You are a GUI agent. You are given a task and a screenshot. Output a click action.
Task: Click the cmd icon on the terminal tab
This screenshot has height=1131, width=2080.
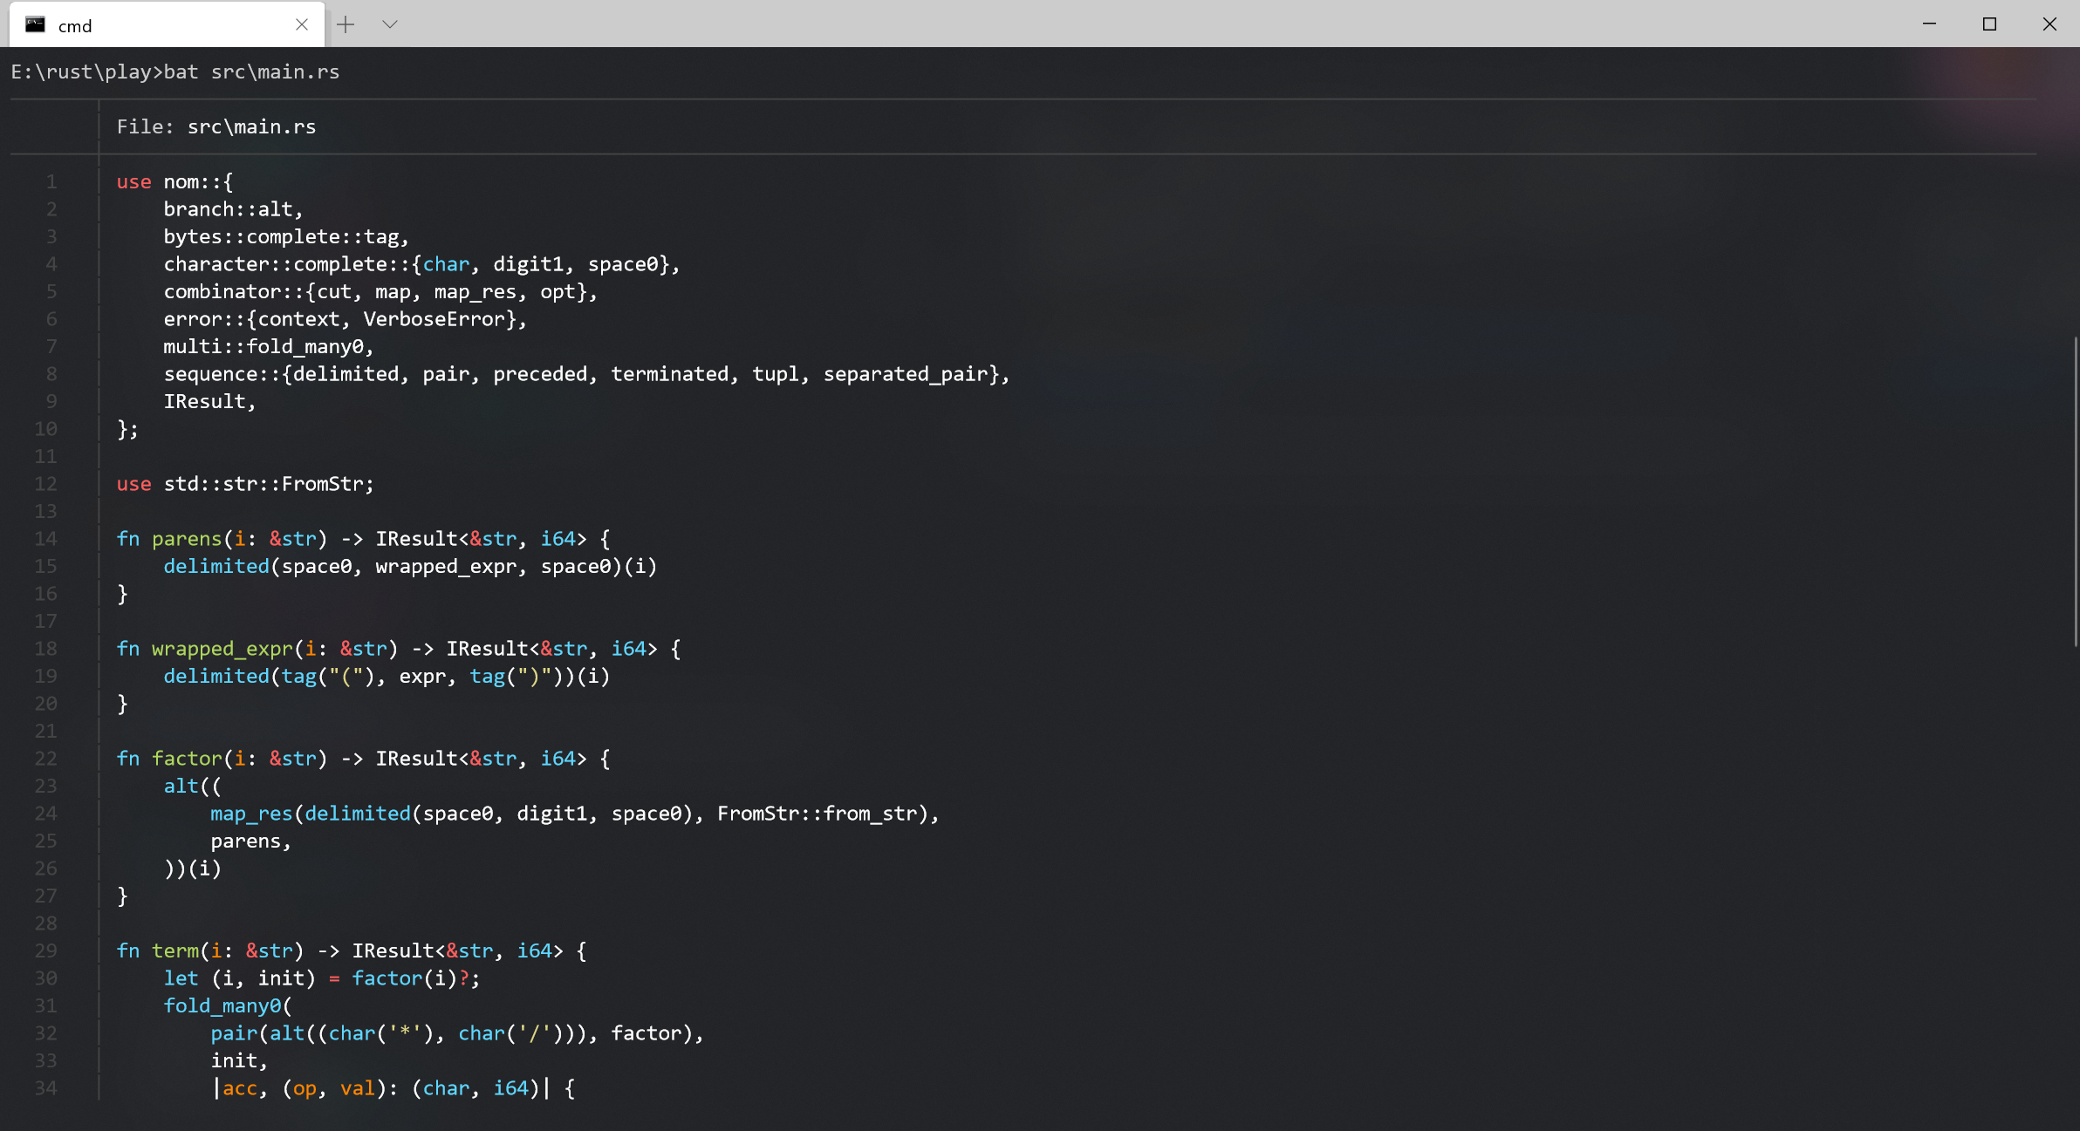[36, 24]
